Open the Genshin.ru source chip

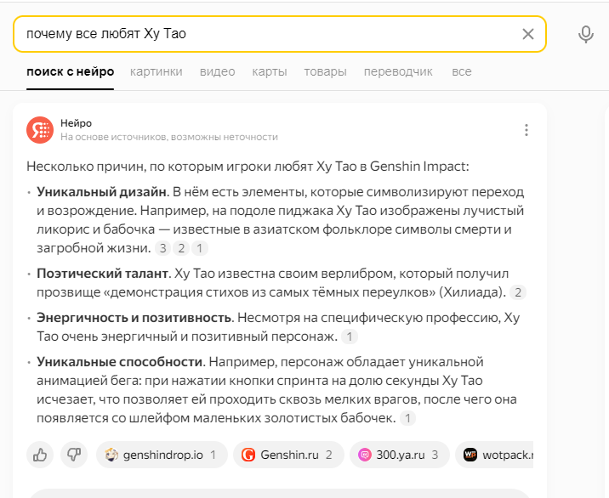(x=288, y=455)
